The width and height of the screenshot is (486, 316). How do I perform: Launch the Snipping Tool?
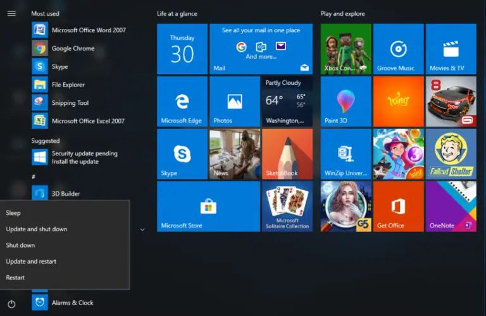click(60, 103)
